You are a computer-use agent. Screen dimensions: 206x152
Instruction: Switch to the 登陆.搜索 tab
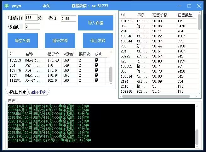coord(18,92)
